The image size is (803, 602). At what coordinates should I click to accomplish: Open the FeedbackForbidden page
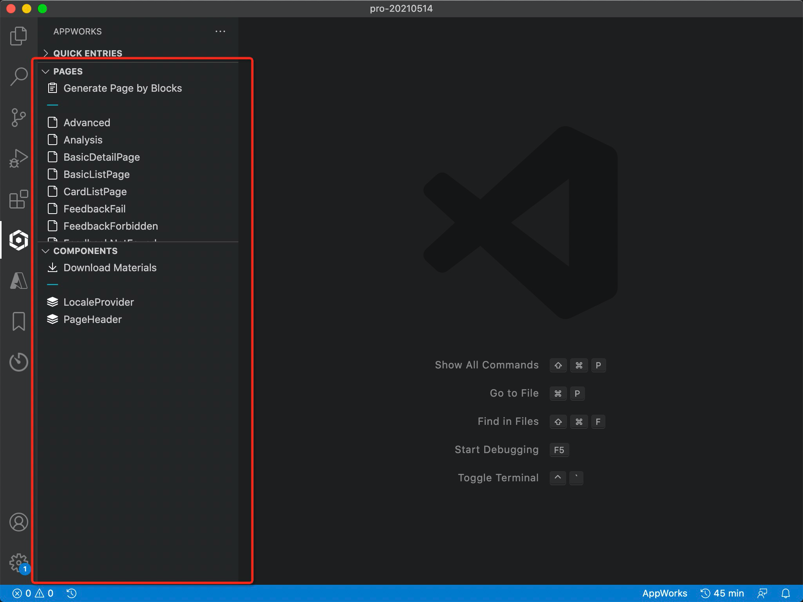pos(138,226)
